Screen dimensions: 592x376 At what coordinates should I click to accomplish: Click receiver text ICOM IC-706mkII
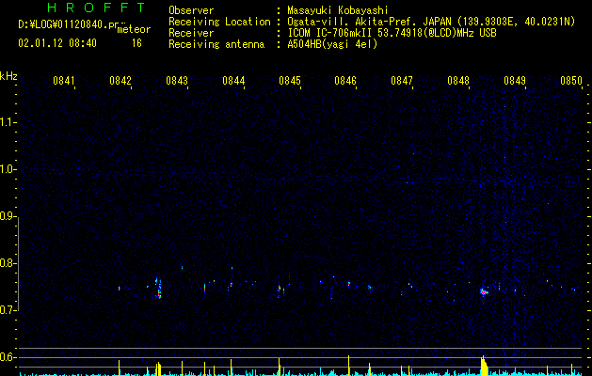329,33
